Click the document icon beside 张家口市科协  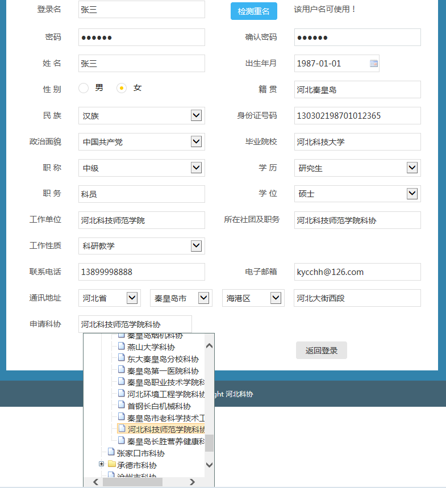click(111, 453)
